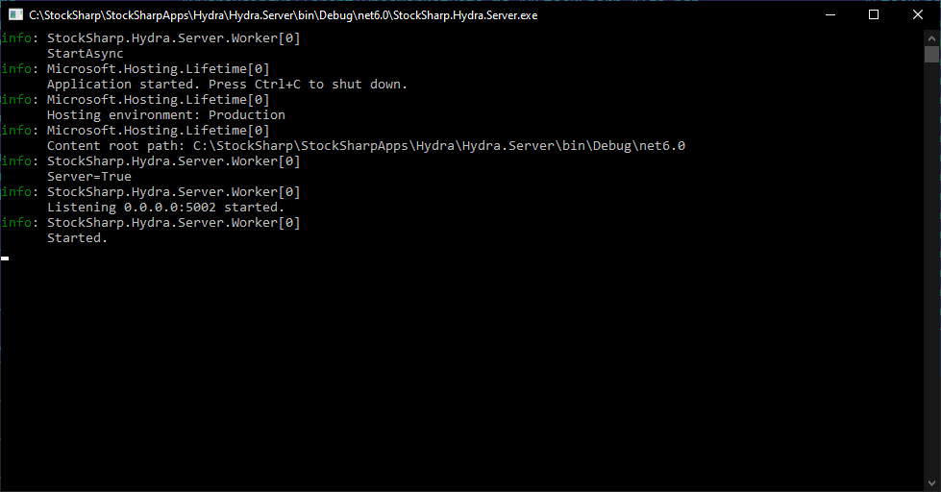This screenshot has width=941, height=492.
Task: Click the scrollbar down arrow
Action: pyautogui.click(x=931, y=483)
